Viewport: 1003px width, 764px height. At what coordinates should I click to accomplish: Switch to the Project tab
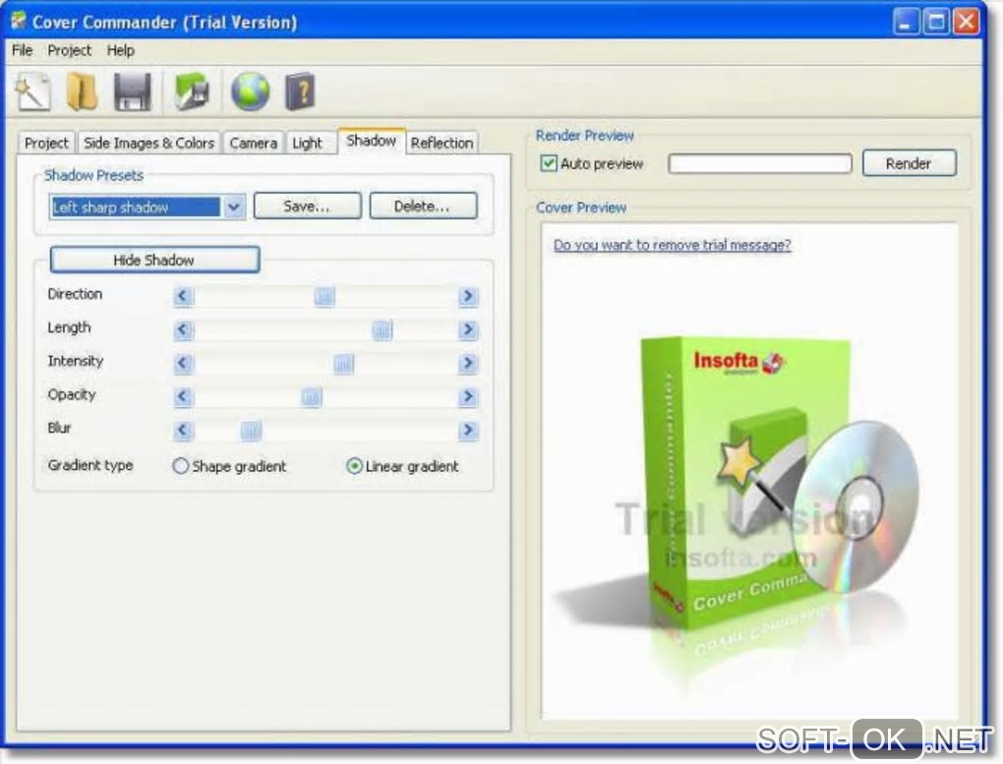46,143
